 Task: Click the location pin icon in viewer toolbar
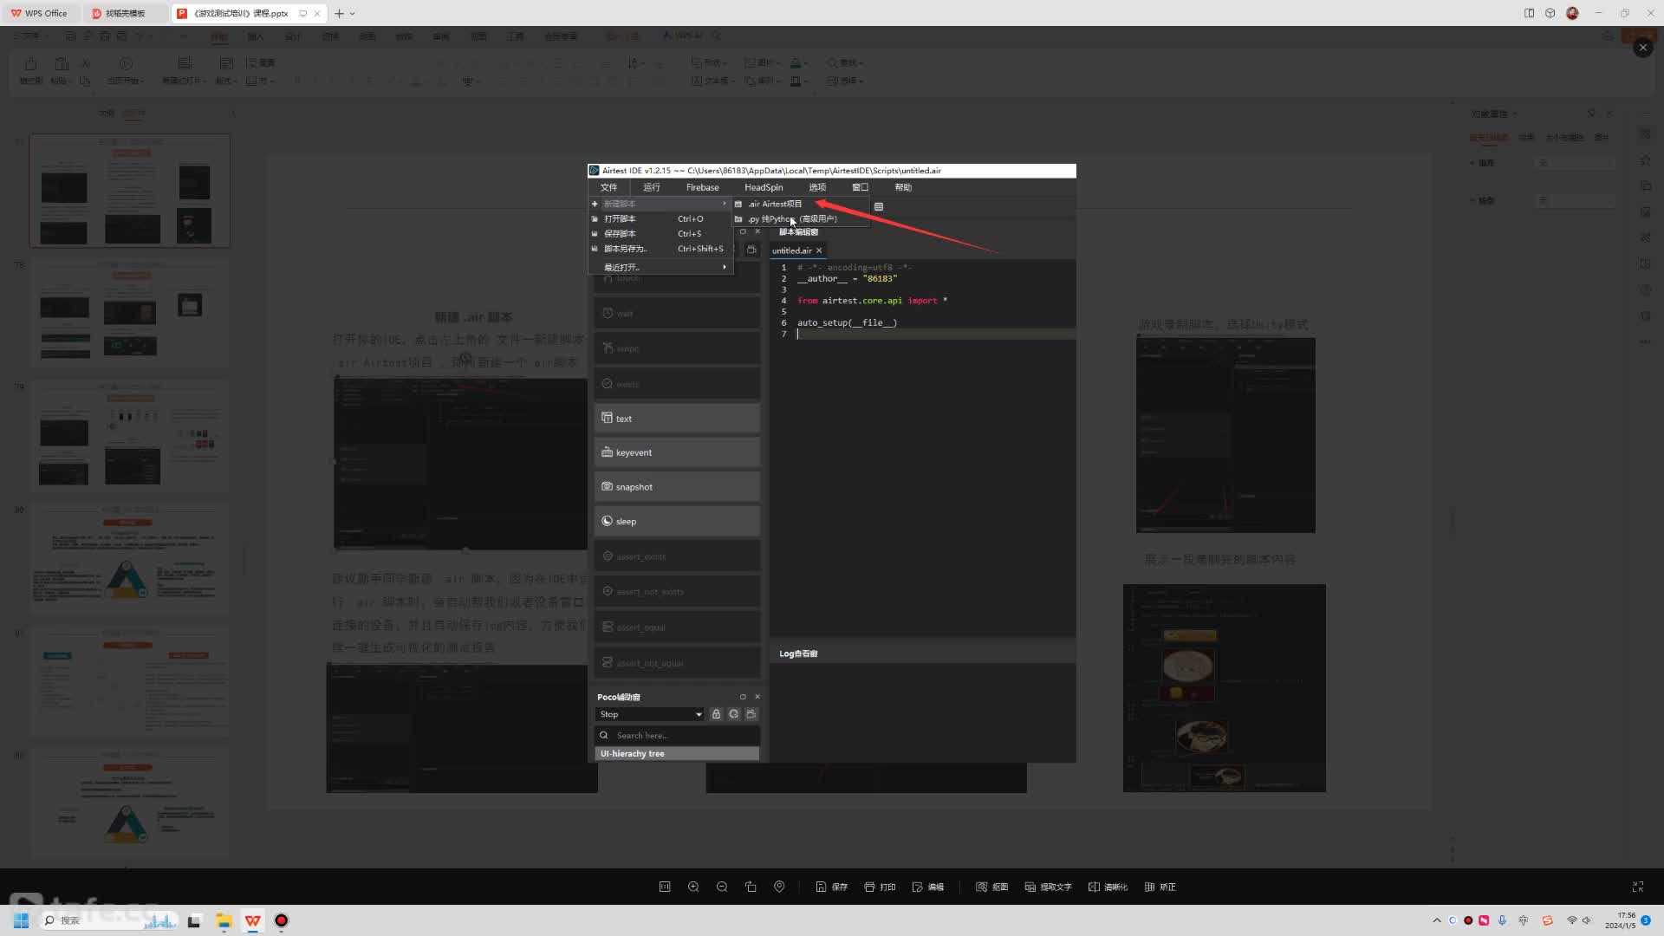click(x=779, y=887)
